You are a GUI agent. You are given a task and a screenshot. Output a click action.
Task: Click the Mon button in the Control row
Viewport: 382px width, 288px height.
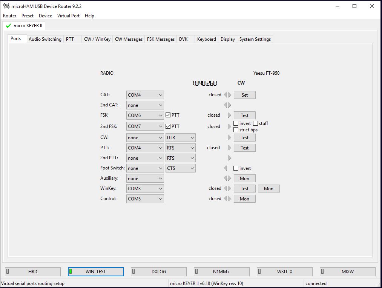click(x=245, y=199)
